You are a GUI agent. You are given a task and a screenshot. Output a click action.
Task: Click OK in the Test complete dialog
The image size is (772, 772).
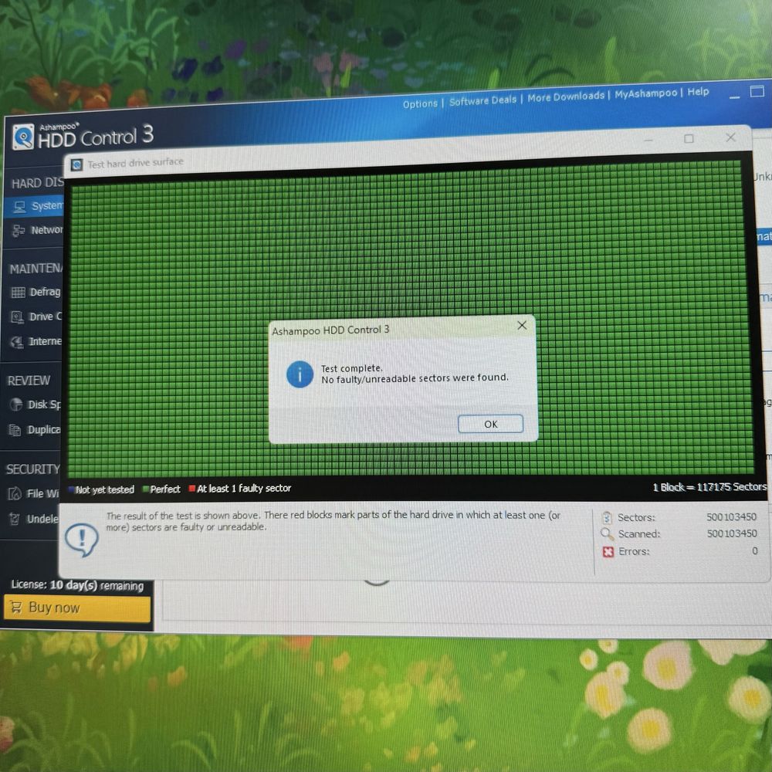pos(490,424)
